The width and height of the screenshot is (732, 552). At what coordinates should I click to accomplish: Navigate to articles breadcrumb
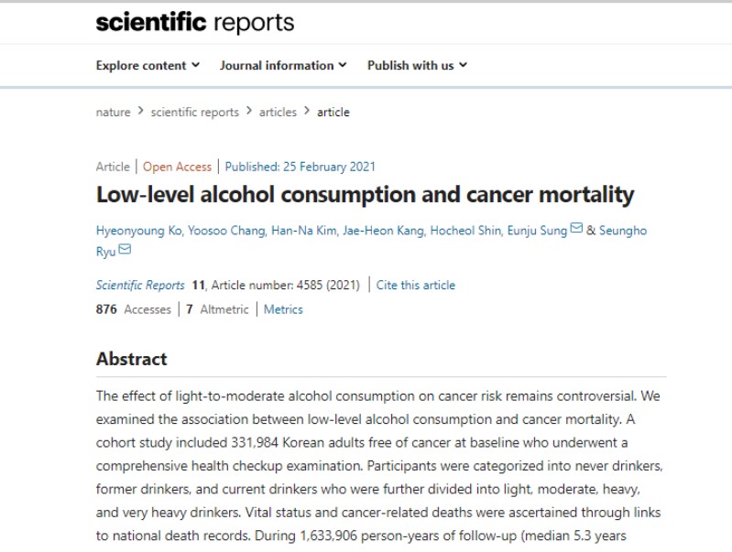(x=278, y=113)
